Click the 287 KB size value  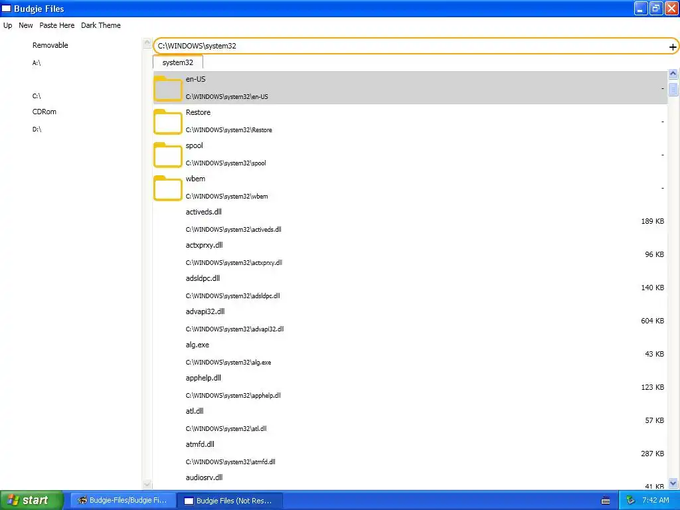click(x=652, y=454)
